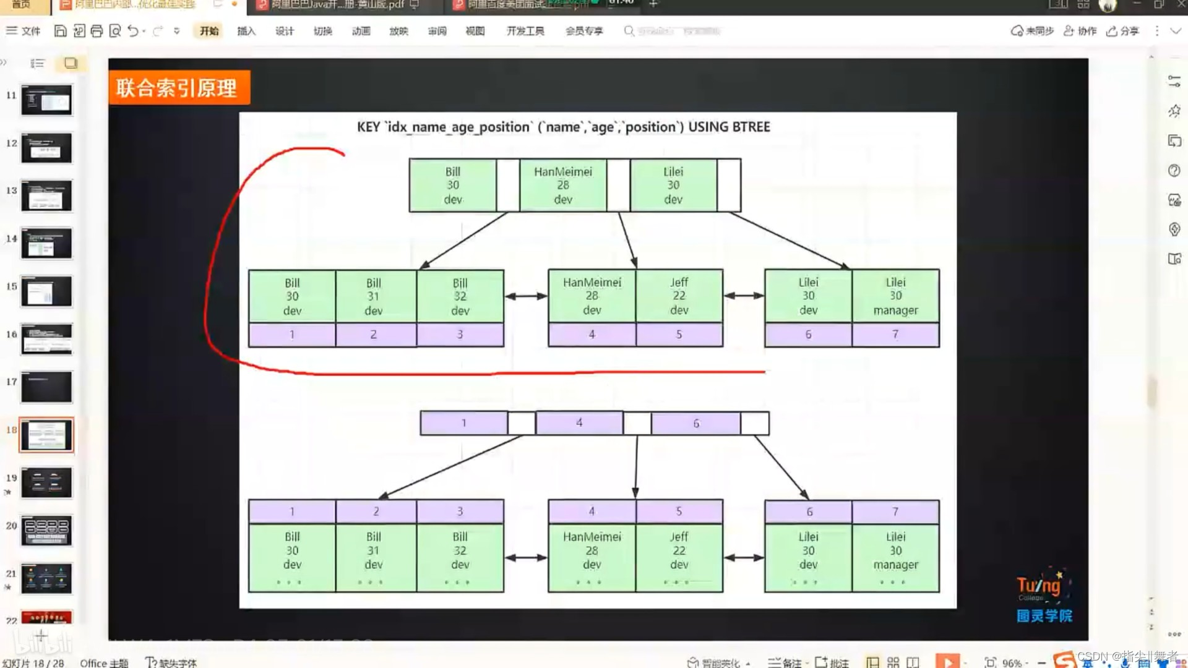Viewport: 1188px width, 668px height.
Task: Select slide 20 thumbnail
Action: (46, 531)
